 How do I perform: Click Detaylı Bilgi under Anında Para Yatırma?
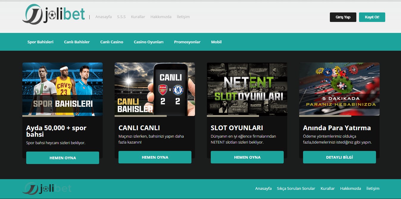[x=339, y=157]
